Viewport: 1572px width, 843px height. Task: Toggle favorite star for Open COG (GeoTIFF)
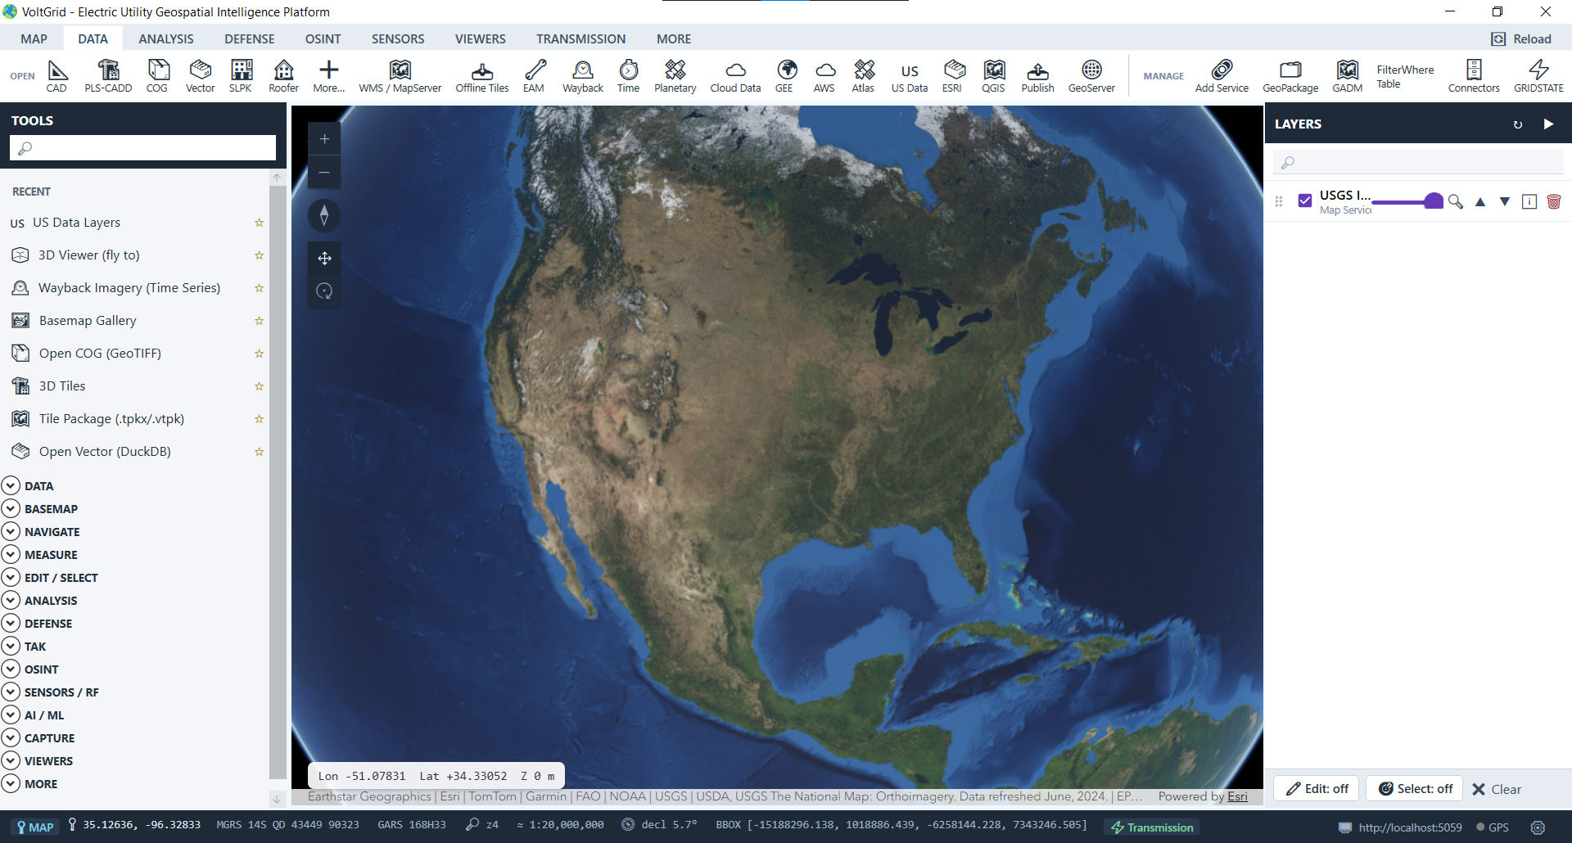pos(259,354)
